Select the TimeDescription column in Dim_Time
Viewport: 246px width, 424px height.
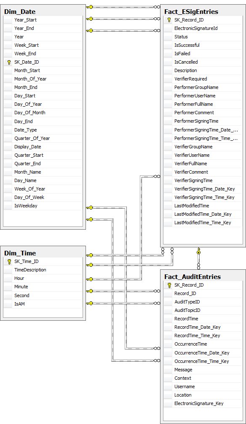43,270
